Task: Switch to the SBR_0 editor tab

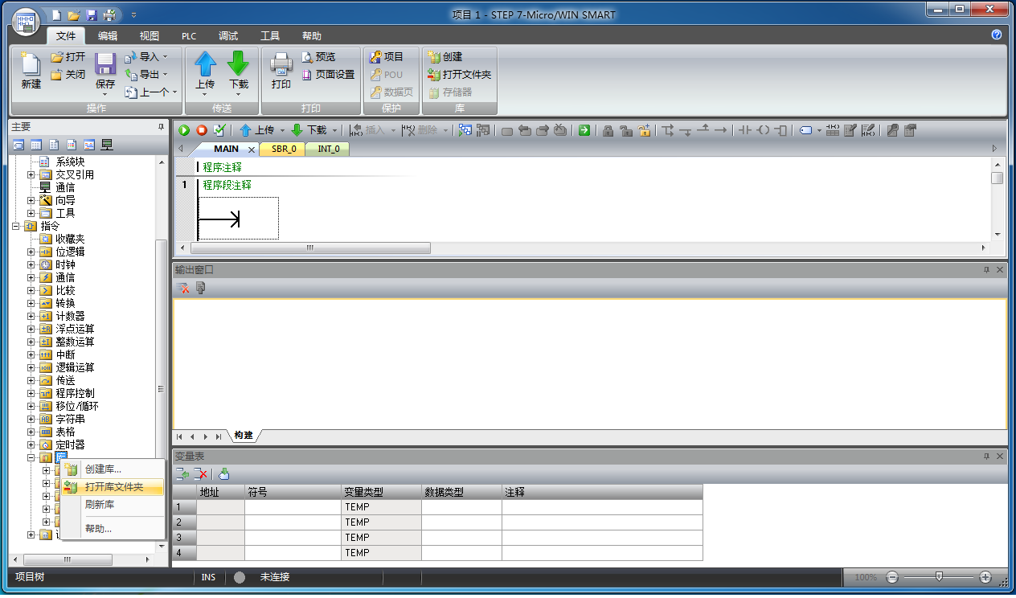Action: coord(283,149)
